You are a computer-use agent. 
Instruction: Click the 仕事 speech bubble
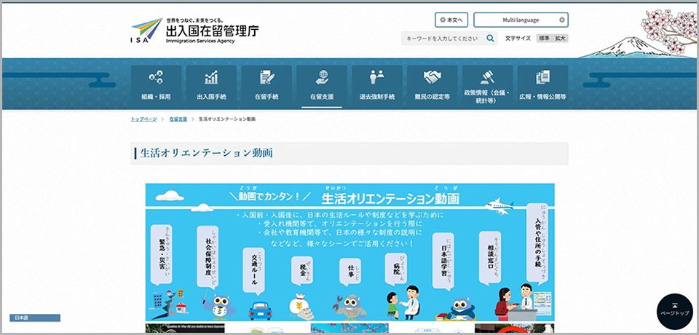pos(350,272)
